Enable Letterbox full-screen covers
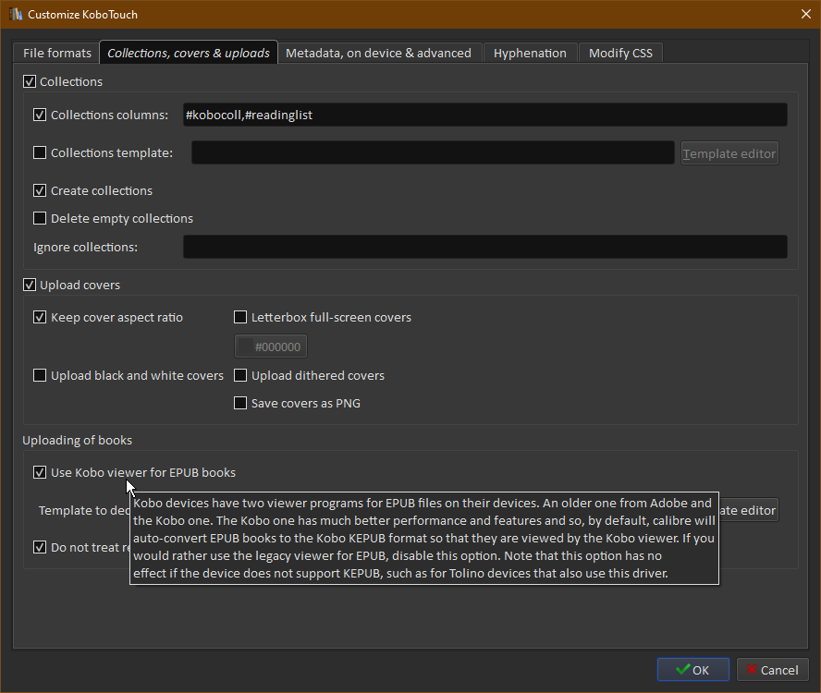The width and height of the screenshot is (821, 693). (x=240, y=317)
